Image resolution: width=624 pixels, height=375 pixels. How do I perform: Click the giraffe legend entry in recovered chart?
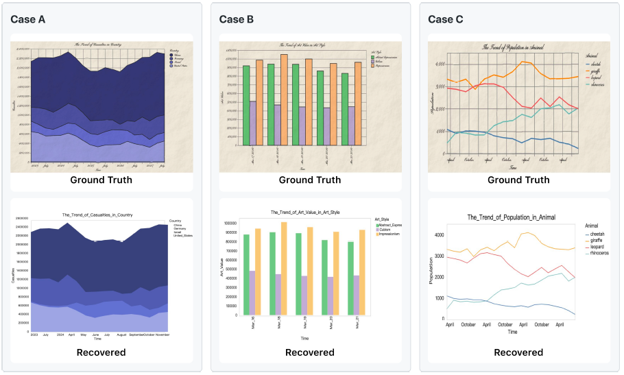[x=594, y=241]
